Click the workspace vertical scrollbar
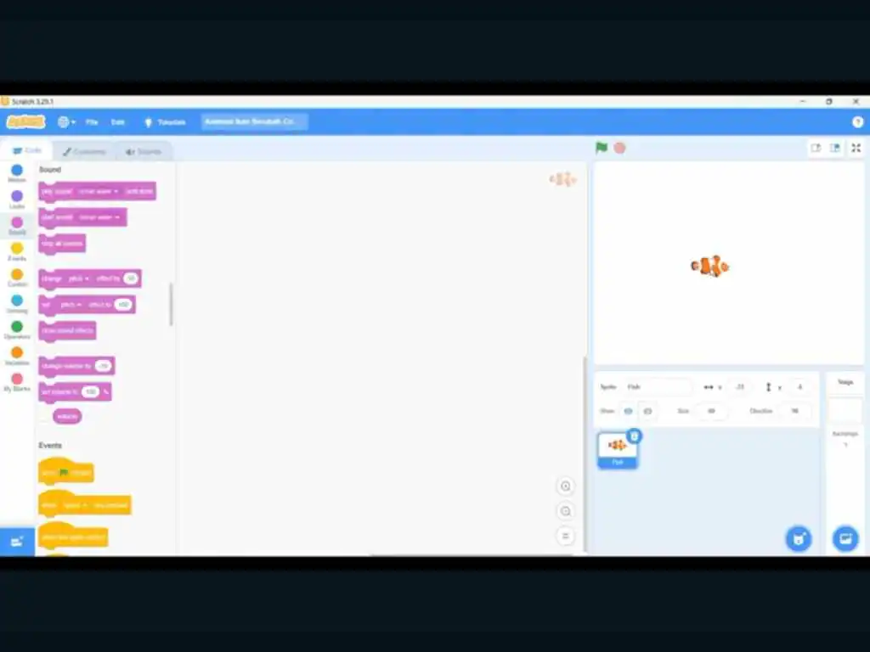Image resolution: width=870 pixels, height=652 pixels. 584,455
